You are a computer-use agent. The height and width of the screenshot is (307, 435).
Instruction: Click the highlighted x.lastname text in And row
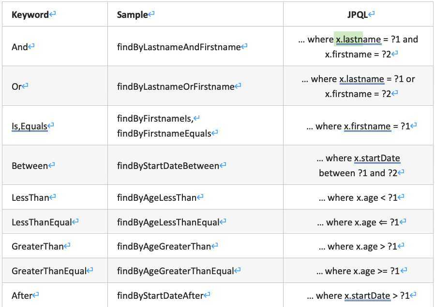click(358, 39)
